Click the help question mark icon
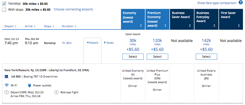245x105 pixels. [240, 3]
